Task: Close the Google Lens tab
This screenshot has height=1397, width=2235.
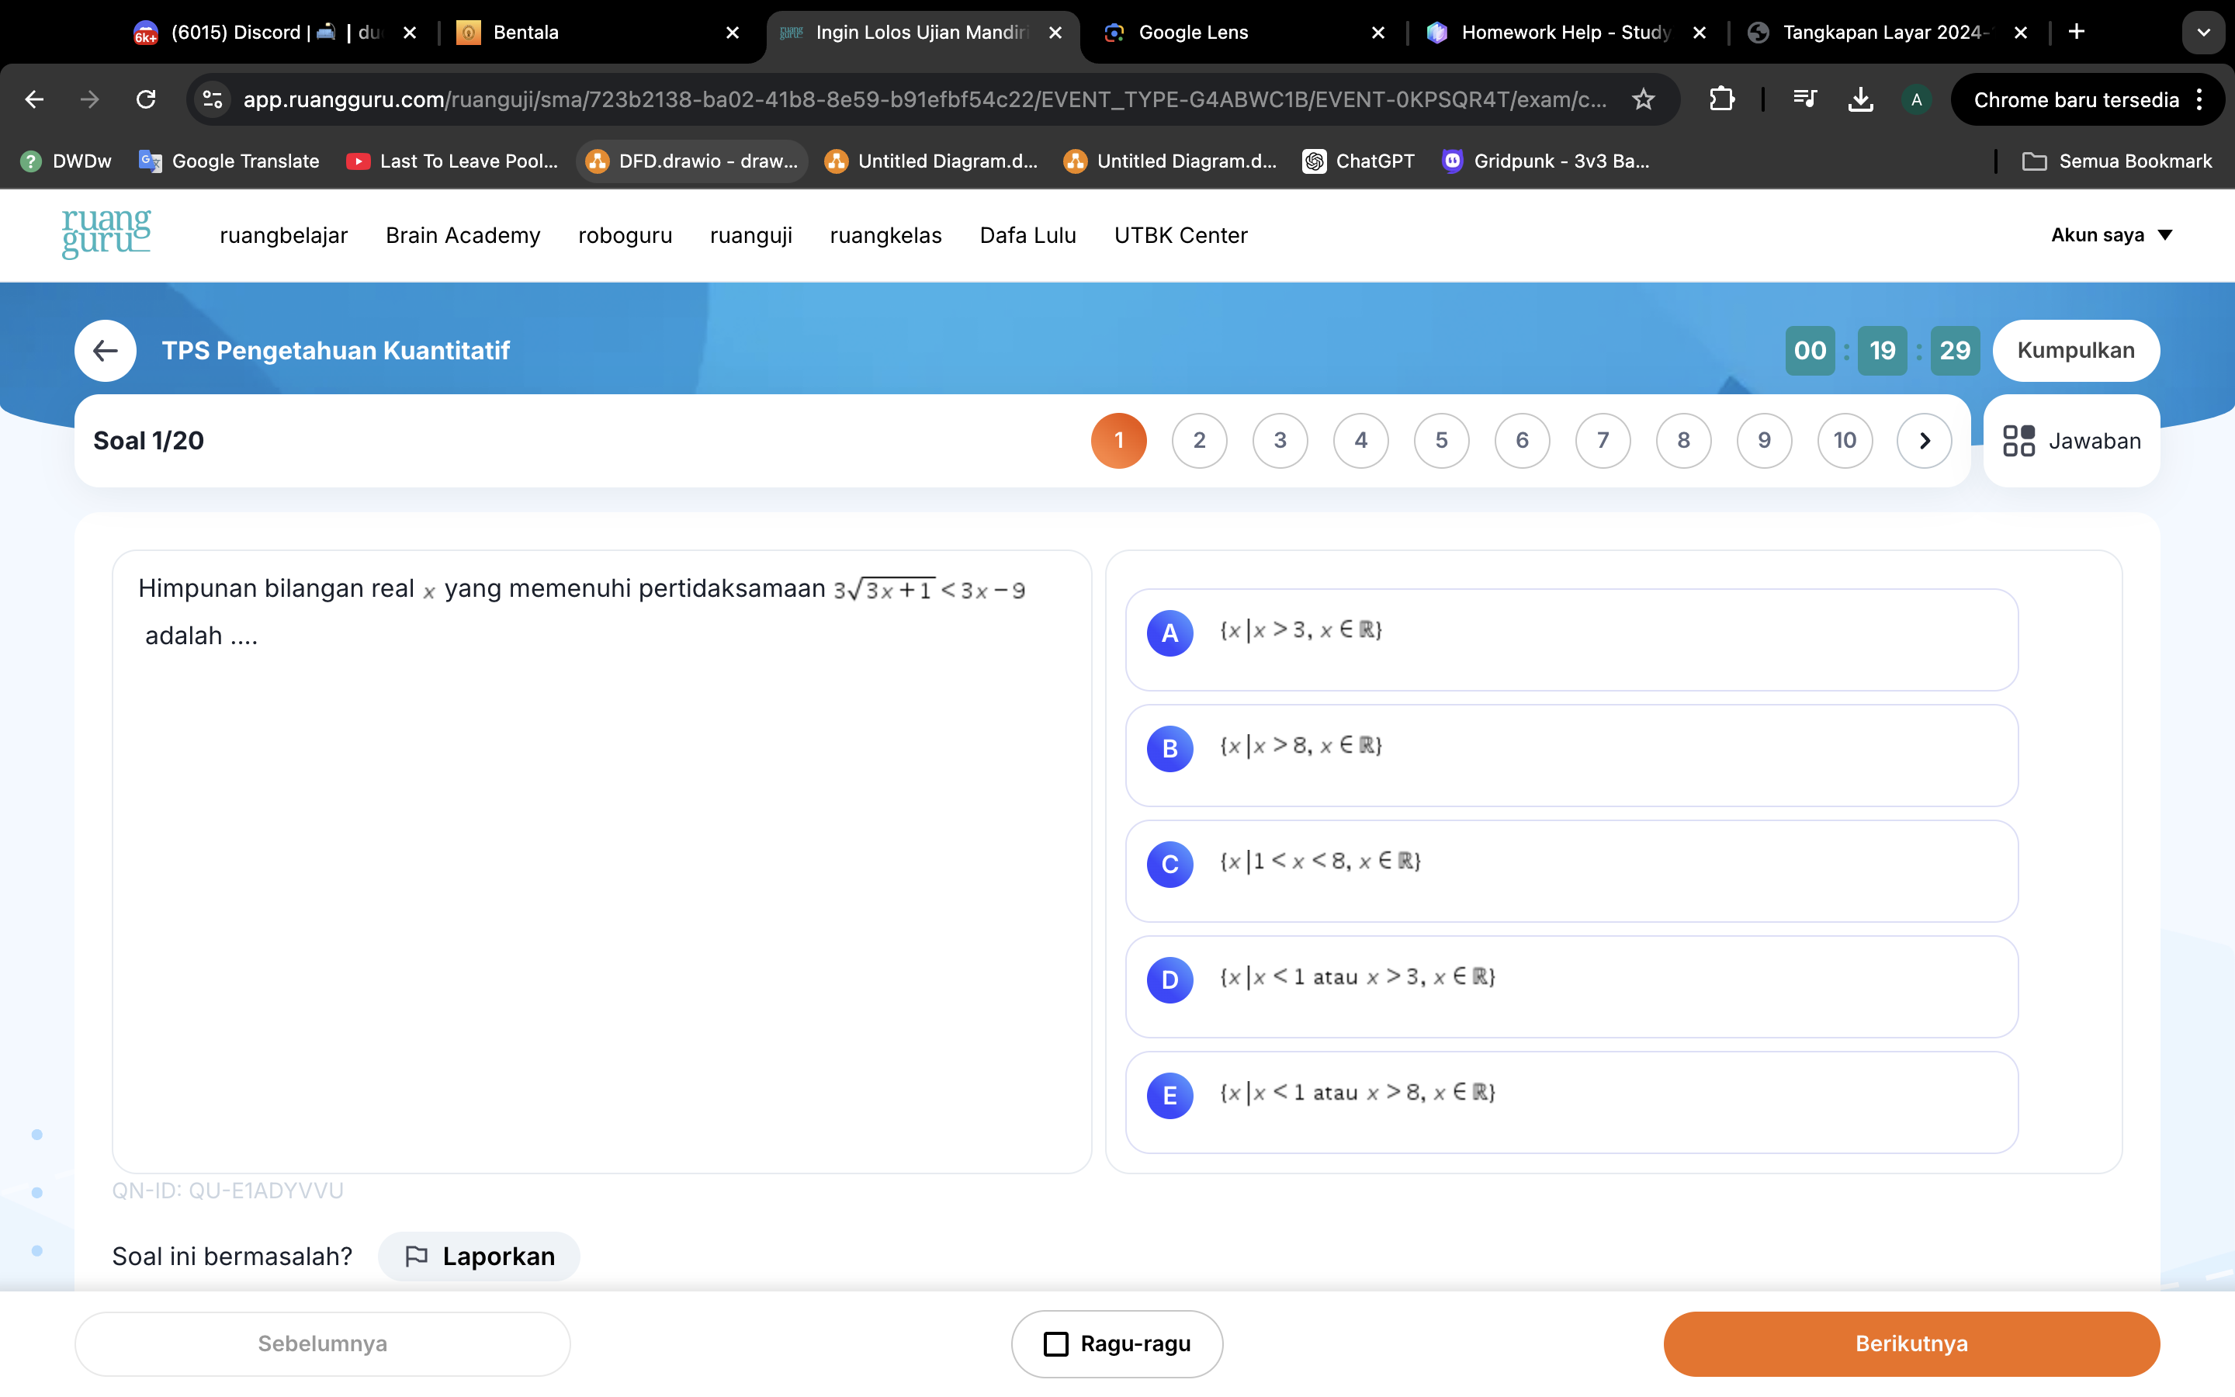Action: (x=1378, y=33)
